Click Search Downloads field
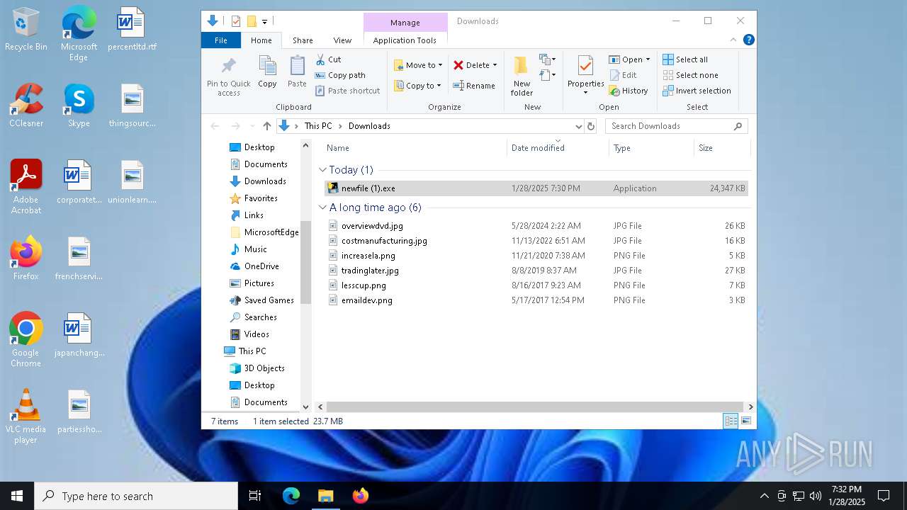 click(676, 126)
